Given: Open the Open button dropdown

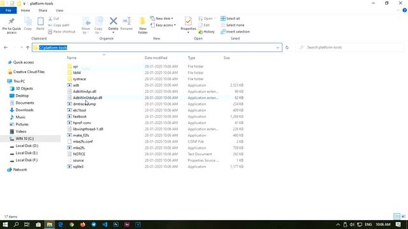Looking at the screenshot, I should 215,18.
